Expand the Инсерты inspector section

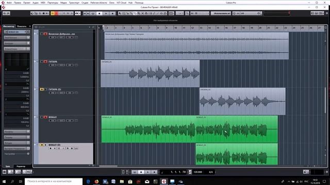point(17,132)
